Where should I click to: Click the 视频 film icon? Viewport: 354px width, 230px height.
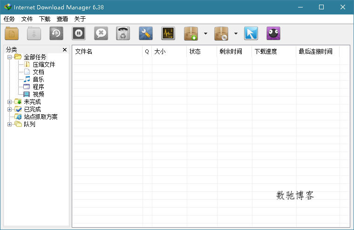tap(27, 94)
